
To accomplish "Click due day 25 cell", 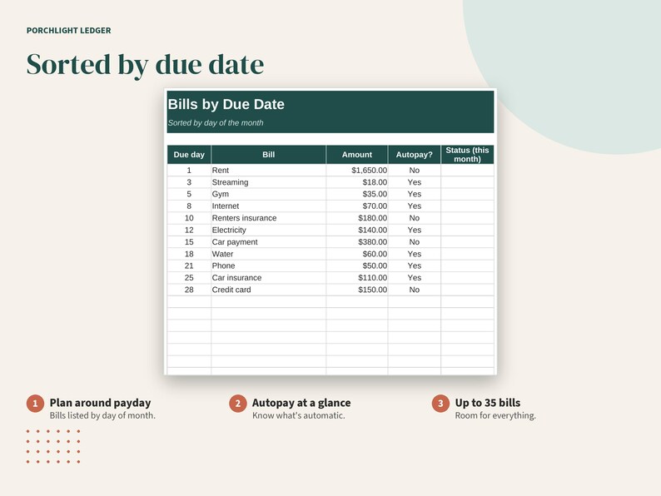I will 189,278.
